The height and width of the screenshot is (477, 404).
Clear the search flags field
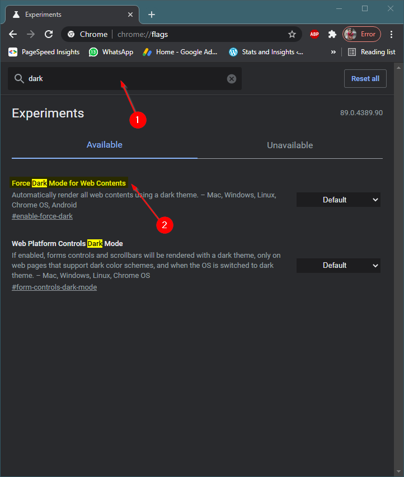tap(232, 79)
